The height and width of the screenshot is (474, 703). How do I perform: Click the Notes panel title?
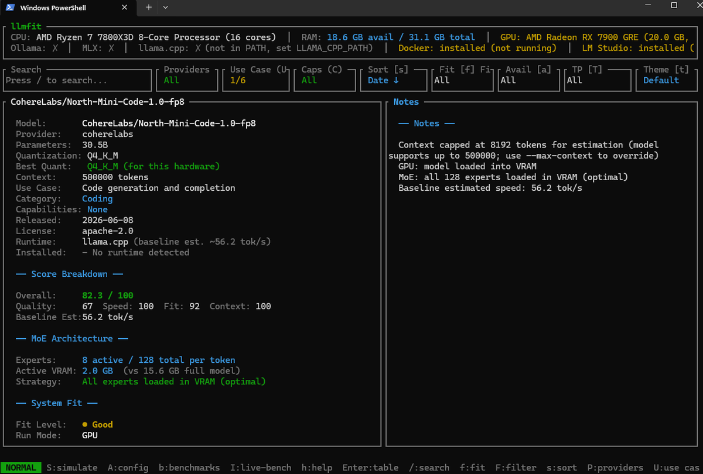pyautogui.click(x=406, y=102)
